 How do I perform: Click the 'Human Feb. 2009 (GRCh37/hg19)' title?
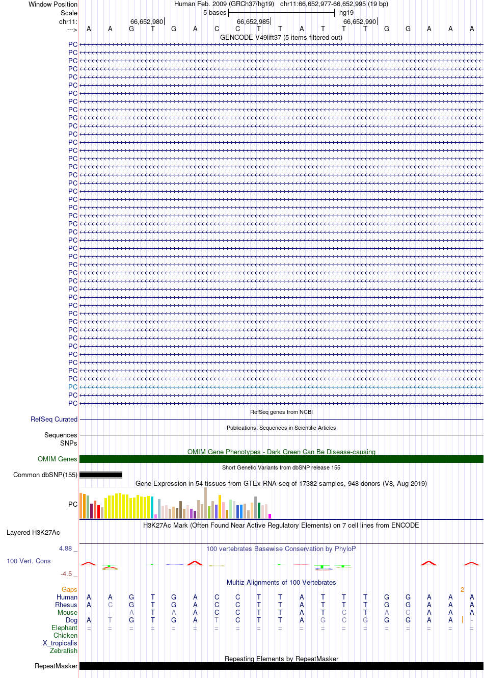[224, 4]
